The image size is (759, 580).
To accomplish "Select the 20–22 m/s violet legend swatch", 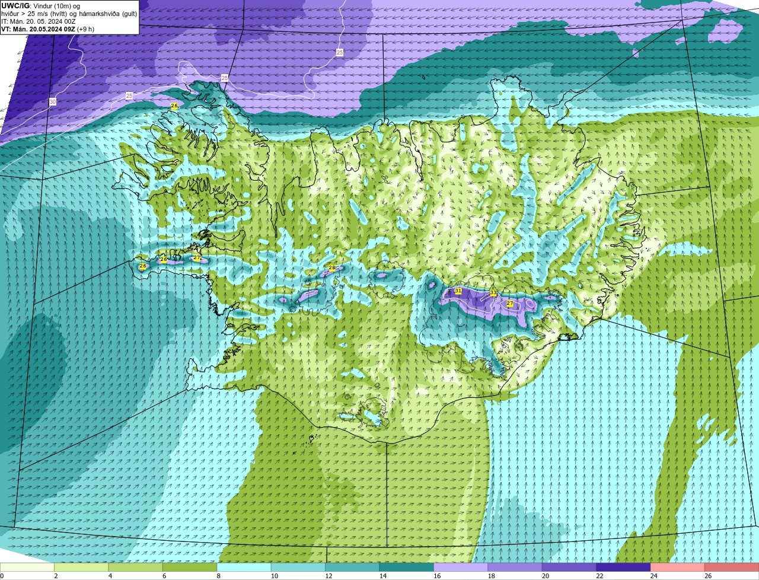I will point(569,567).
